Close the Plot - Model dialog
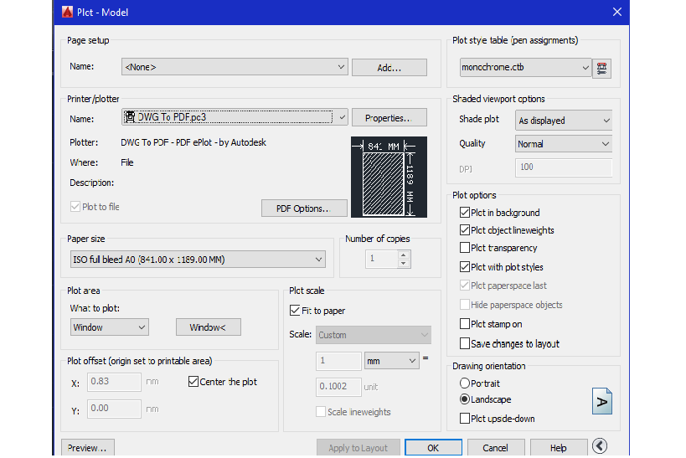This screenshot has height=458, width=686. 616,12
